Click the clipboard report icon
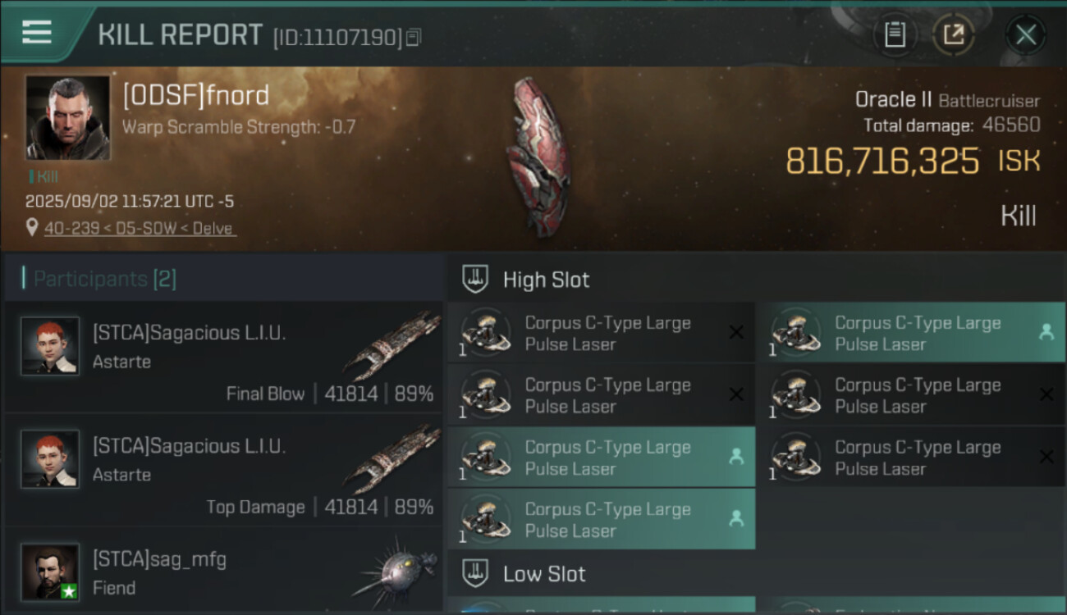 [x=895, y=35]
